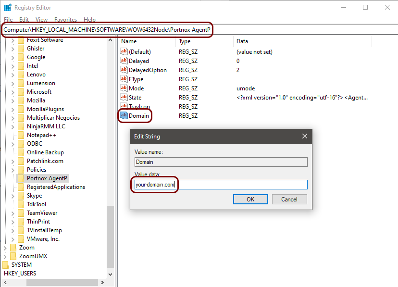This screenshot has height=287, width=398.
Task: Click the Mode value's ab icon
Action: click(x=124, y=88)
